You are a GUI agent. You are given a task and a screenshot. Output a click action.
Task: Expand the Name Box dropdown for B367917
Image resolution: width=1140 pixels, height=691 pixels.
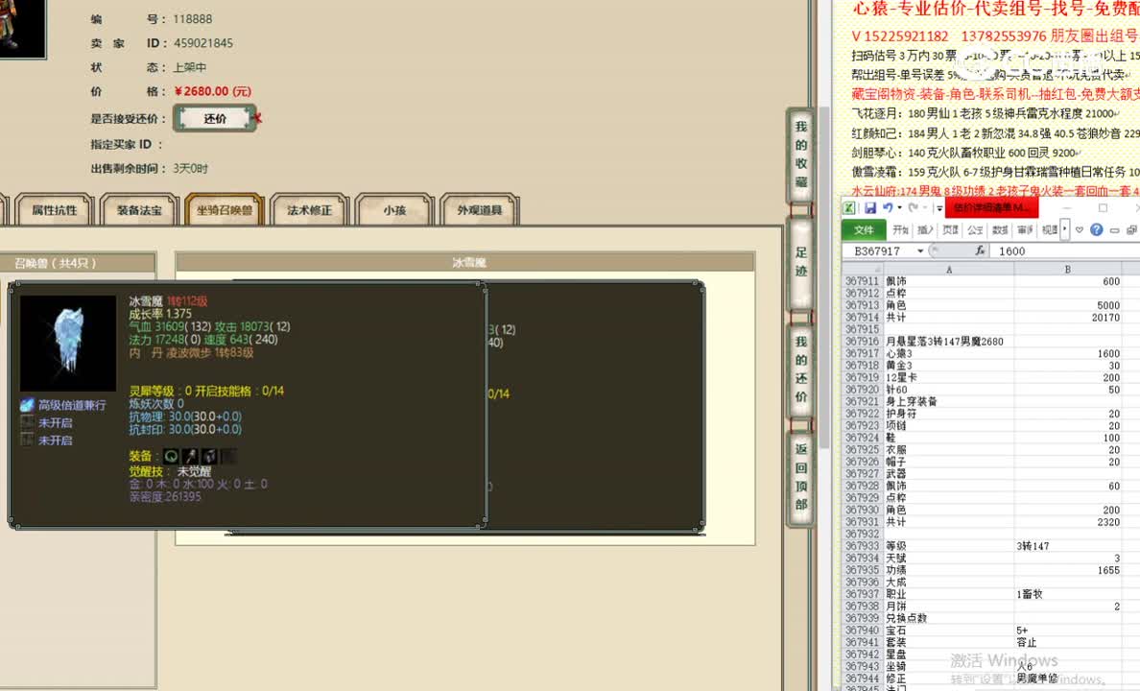920,250
